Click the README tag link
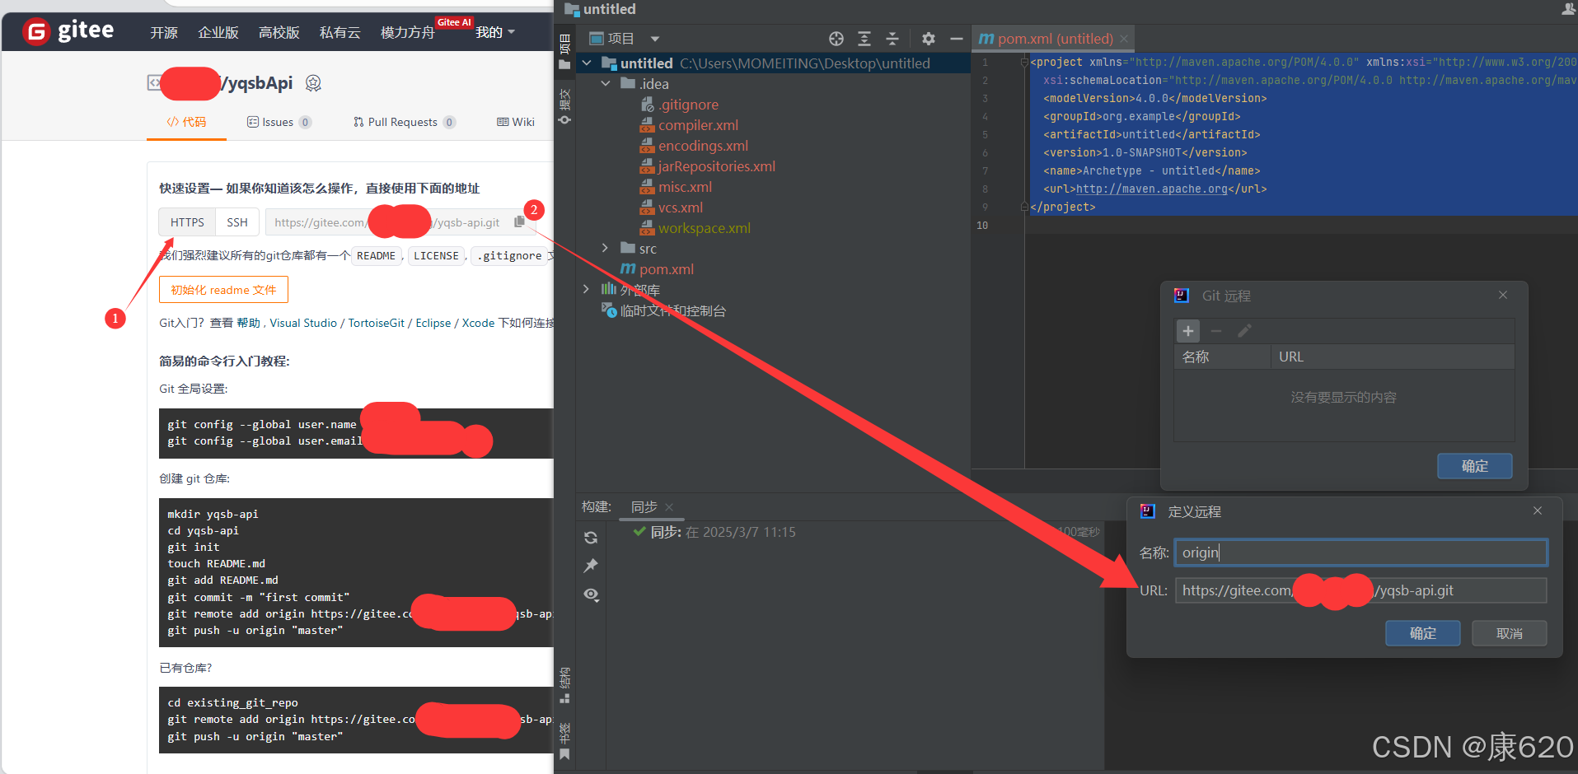 (x=376, y=256)
